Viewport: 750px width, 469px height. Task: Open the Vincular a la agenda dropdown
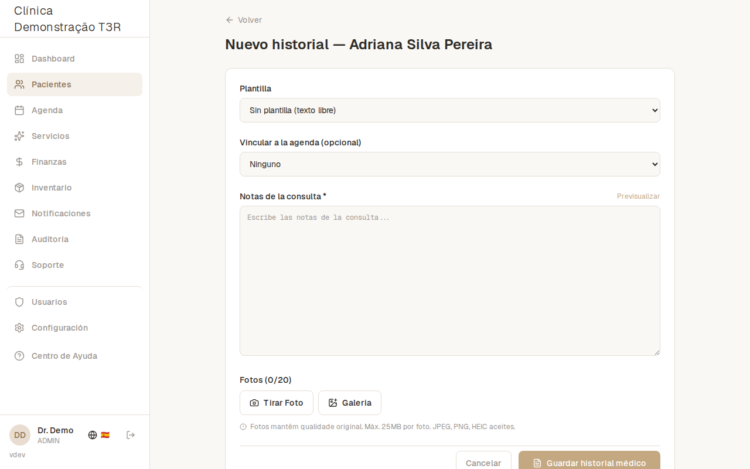pyautogui.click(x=449, y=164)
